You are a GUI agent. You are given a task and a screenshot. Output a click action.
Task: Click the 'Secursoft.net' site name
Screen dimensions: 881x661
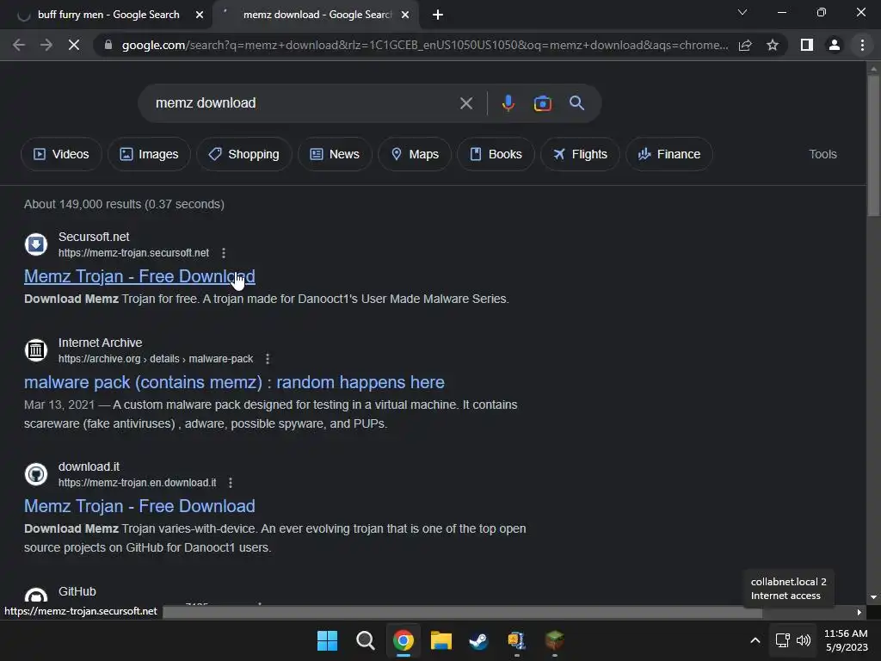point(94,238)
